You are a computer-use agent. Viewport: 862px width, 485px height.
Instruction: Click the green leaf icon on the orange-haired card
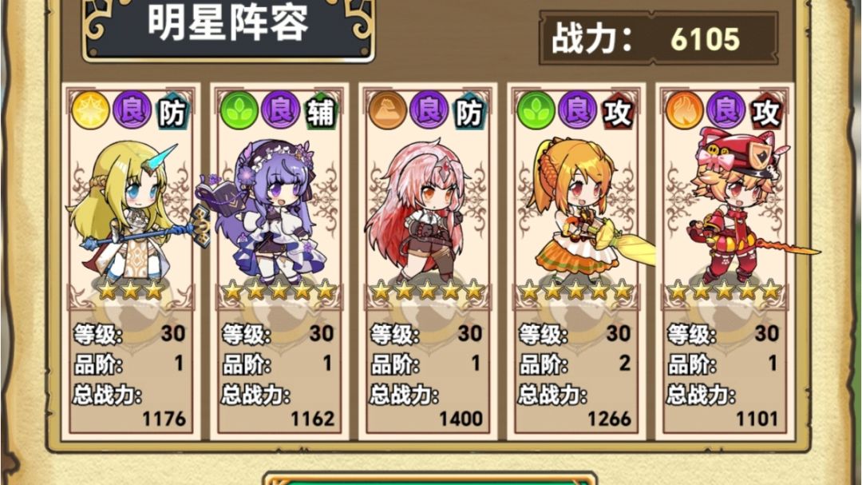pos(536,110)
